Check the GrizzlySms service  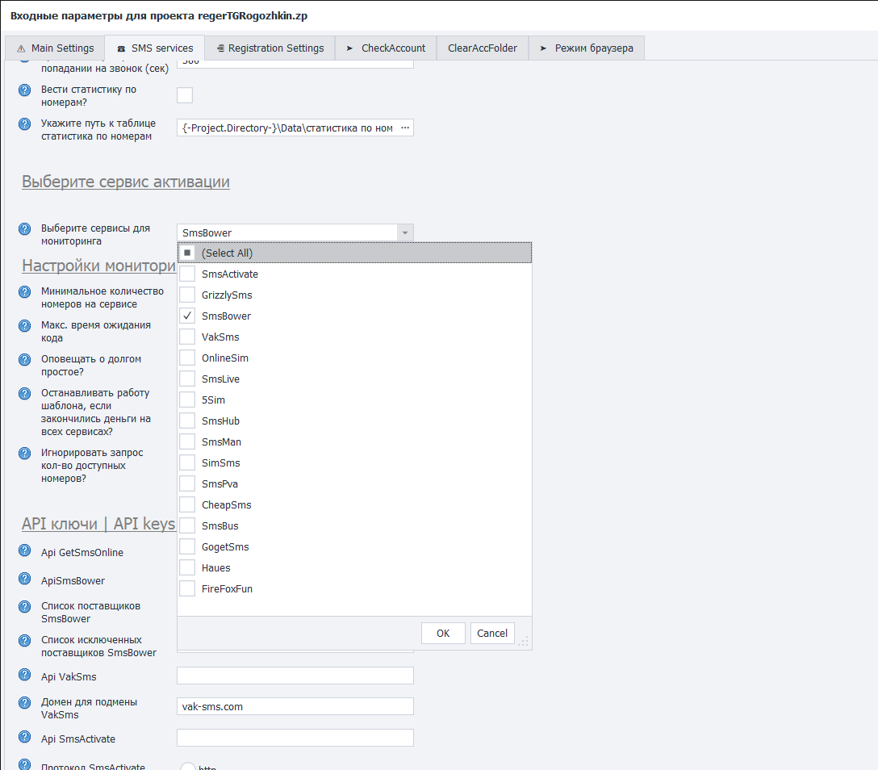[x=187, y=295]
